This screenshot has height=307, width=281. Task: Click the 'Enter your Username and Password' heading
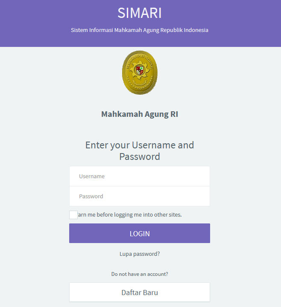[140, 151]
